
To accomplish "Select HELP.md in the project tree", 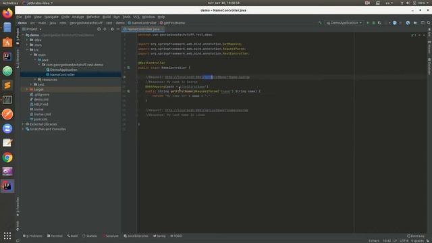I will (40, 105).
